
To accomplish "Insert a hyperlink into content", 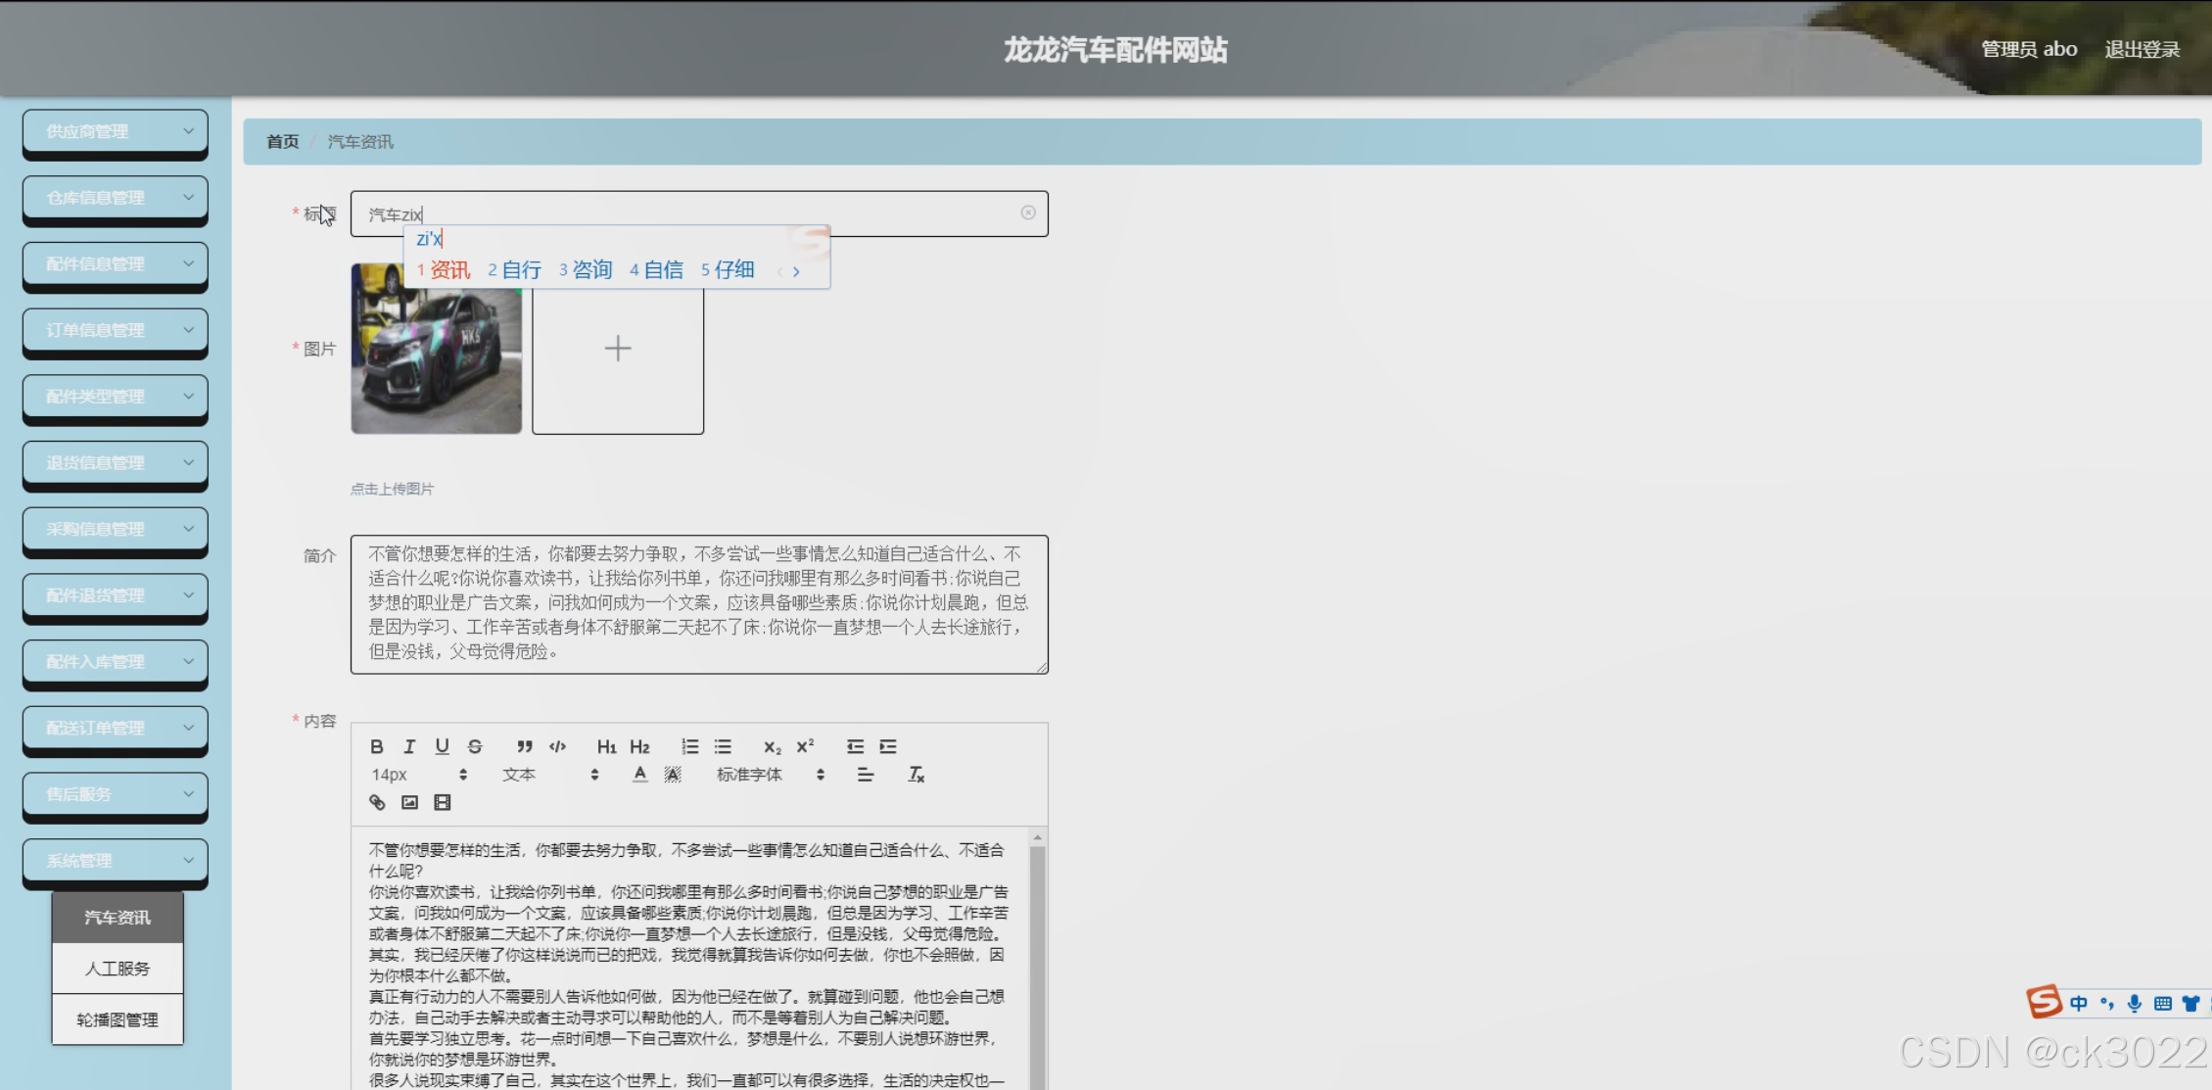I will [377, 802].
